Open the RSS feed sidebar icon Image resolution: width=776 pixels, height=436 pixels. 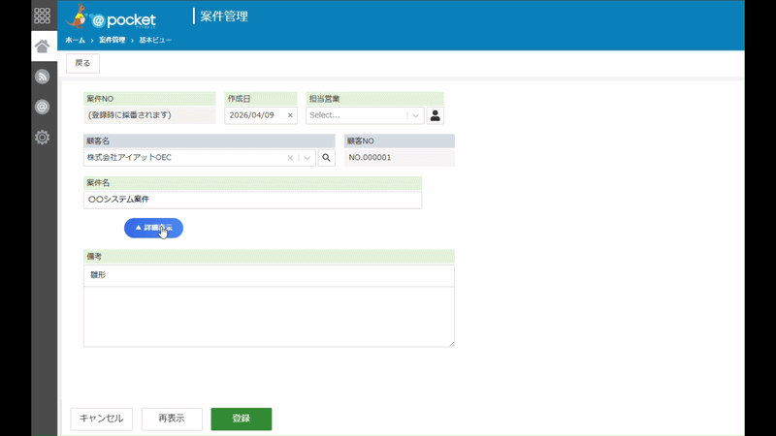(x=42, y=77)
